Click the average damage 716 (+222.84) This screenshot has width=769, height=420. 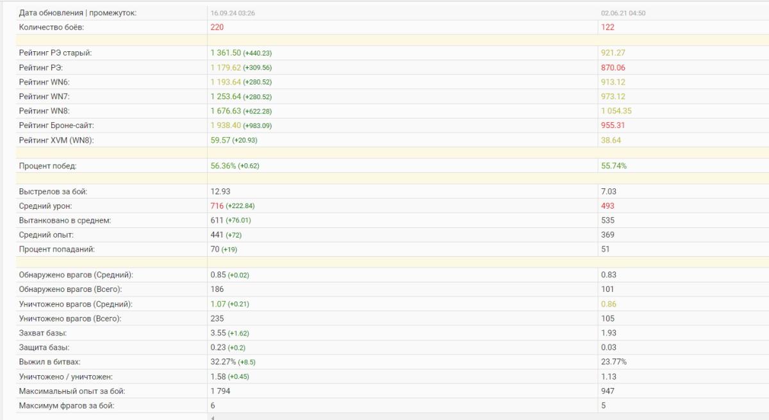233,206
